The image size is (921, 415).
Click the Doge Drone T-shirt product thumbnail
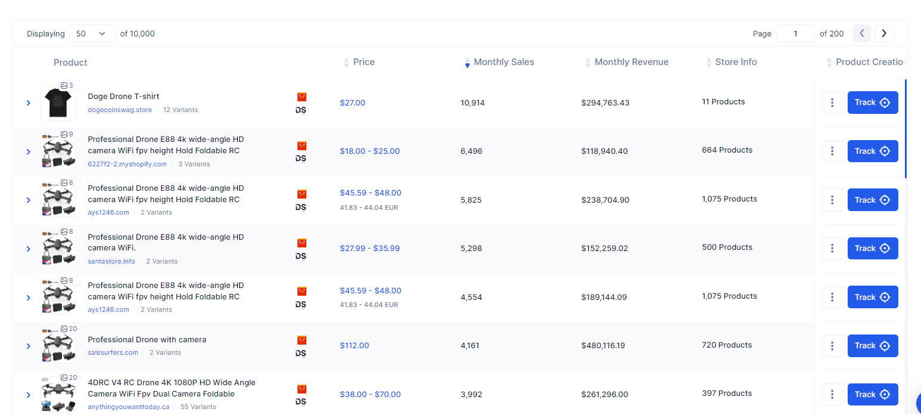[58, 103]
